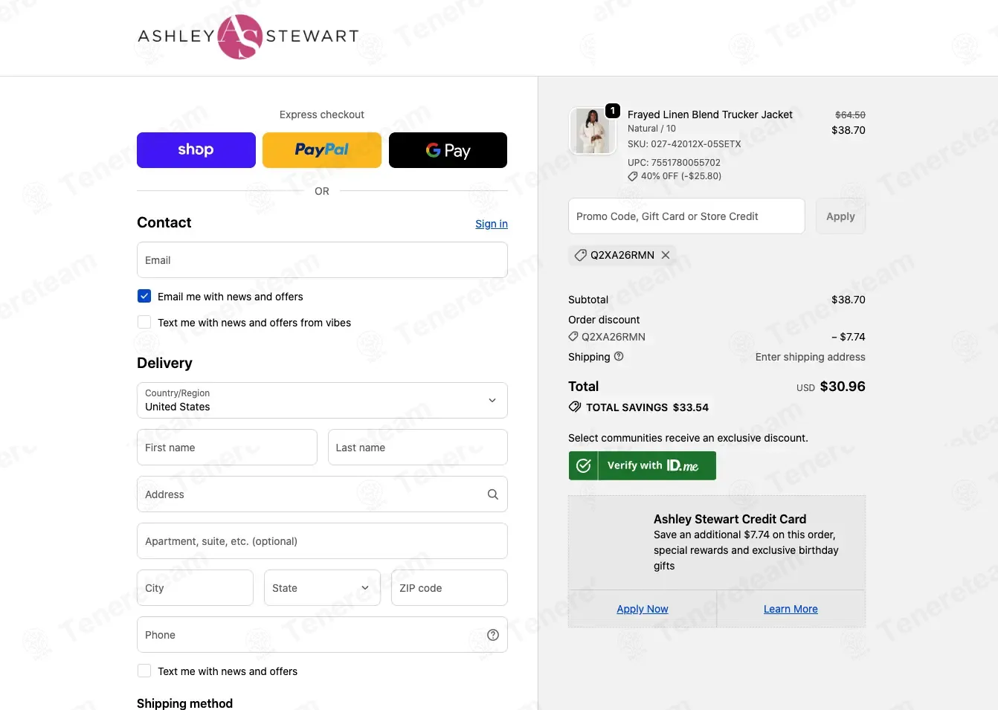Click the ZIP code field

(449, 588)
